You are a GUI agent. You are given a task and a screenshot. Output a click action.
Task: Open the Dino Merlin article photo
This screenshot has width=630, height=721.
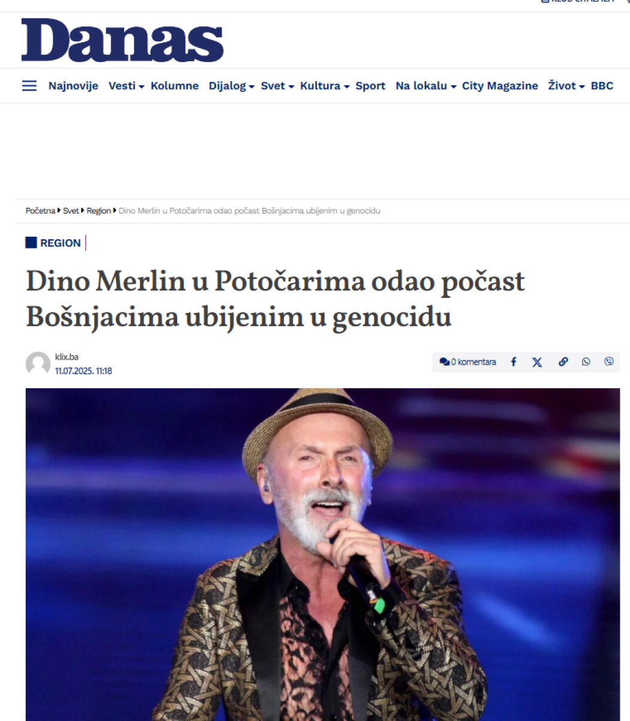pyautogui.click(x=323, y=554)
